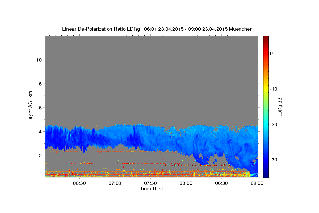The width and height of the screenshot is (319, 213).
Task: Click the colorbar value -10
Action: [274, 89]
